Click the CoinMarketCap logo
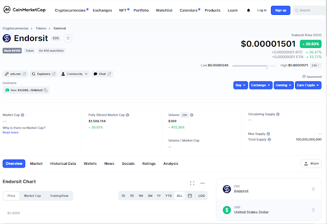This screenshot has width=327, height=224. coord(25,10)
